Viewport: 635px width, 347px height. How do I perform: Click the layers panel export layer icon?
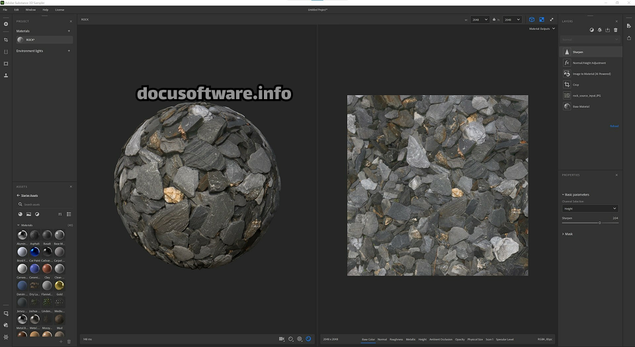click(607, 30)
